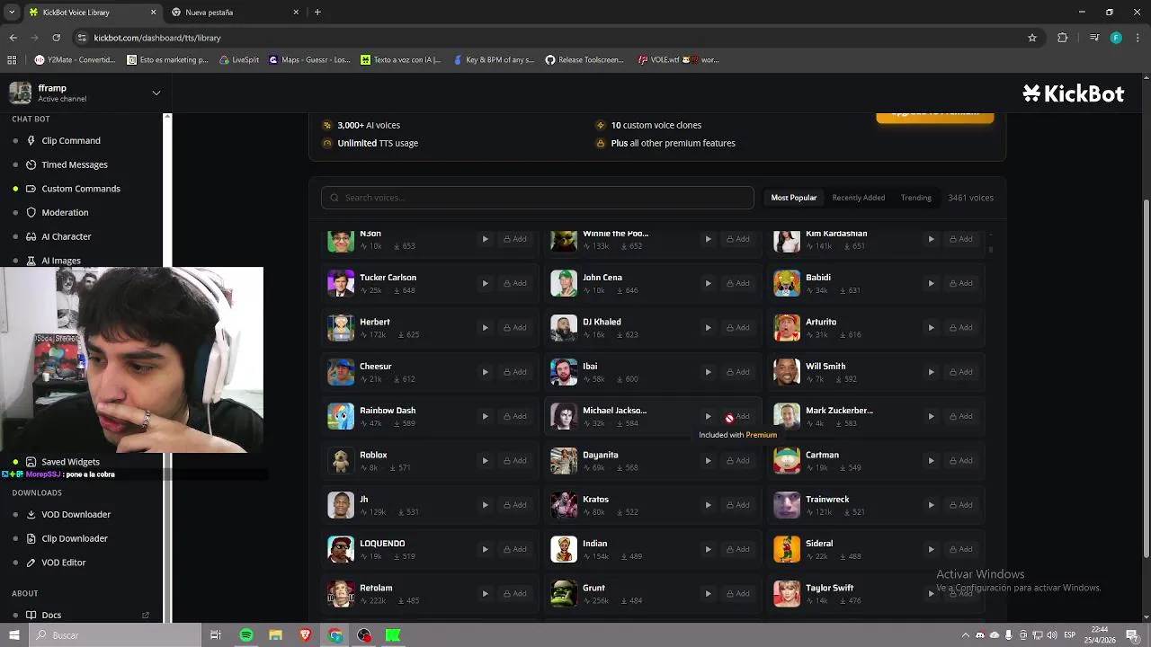Image resolution: width=1151 pixels, height=647 pixels.
Task: Open VOD Downloader in sidebar
Action: pos(76,514)
